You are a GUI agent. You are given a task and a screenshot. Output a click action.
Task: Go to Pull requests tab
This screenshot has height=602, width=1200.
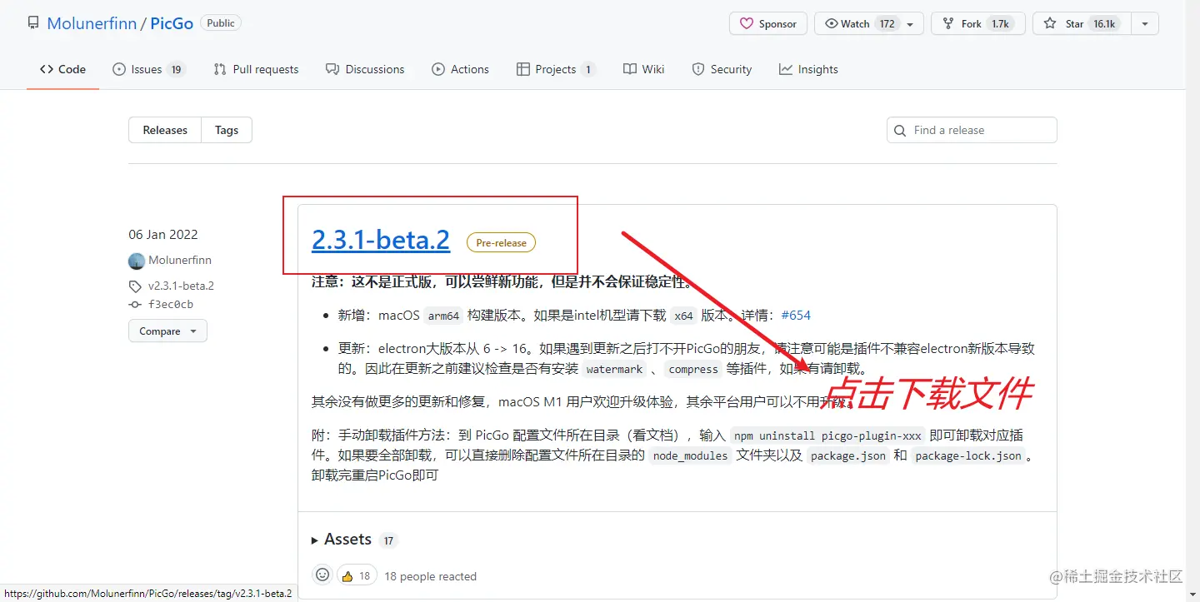[256, 69]
